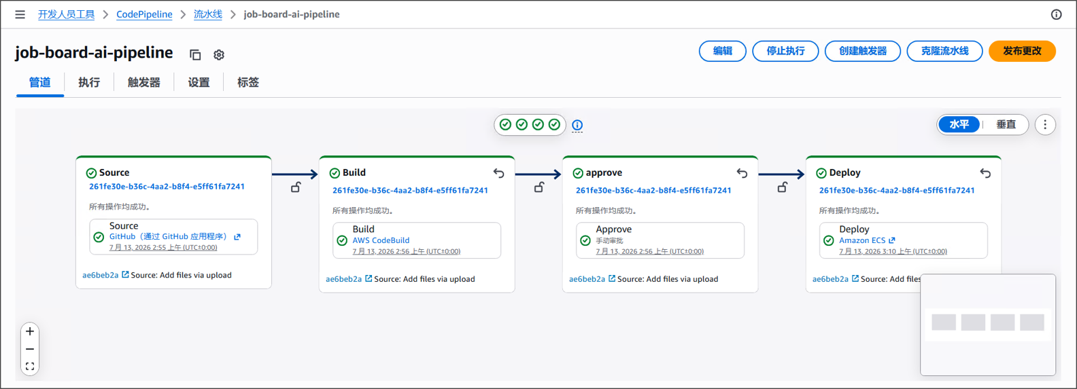Click Source action timestamp 2:55 上午

click(163, 248)
